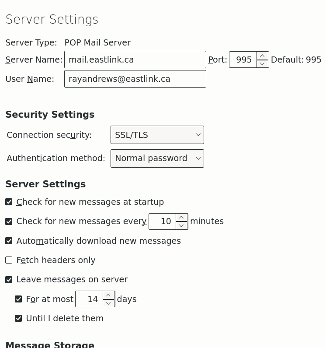Decrease check interval minutes with down arrow

[x=181, y=225]
